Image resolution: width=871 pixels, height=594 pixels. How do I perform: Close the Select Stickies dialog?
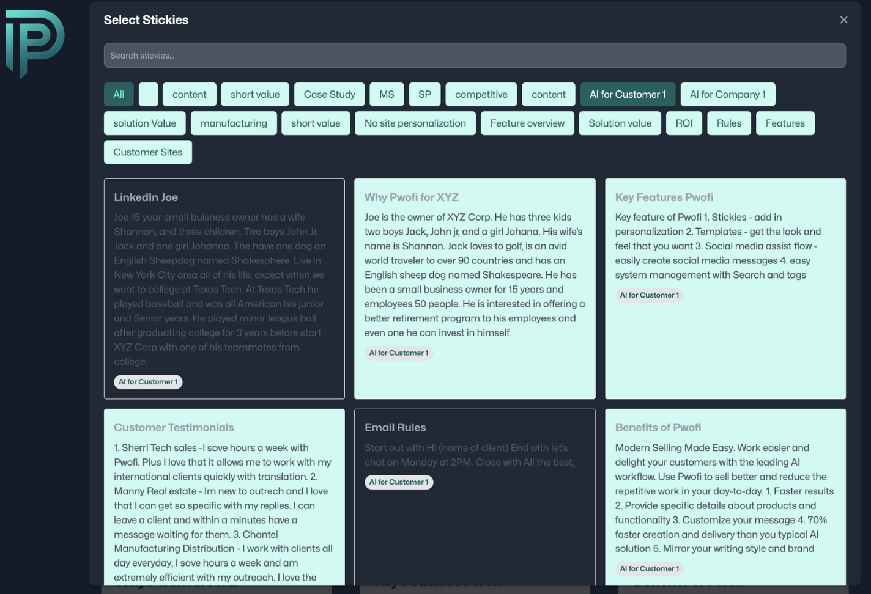(x=843, y=20)
